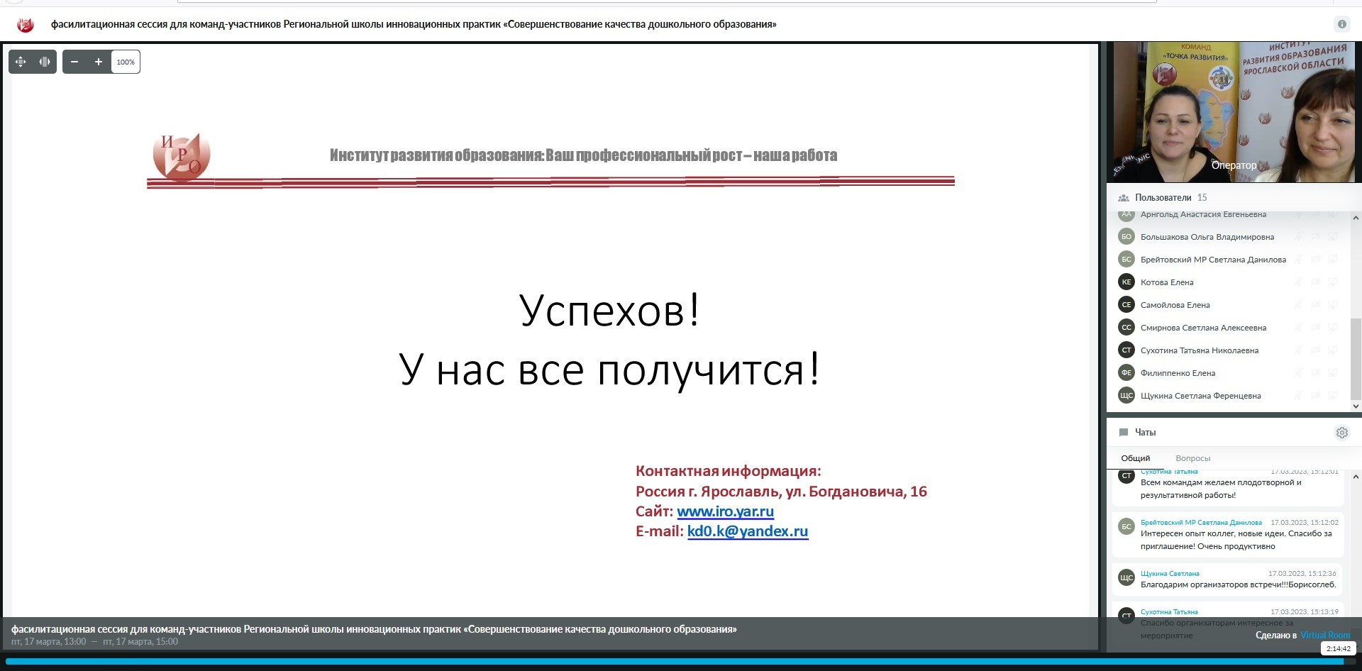This screenshot has height=671, width=1362.
Task: Open chat settings gear icon
Action: pyautogui.click(x=1342, y=433)
